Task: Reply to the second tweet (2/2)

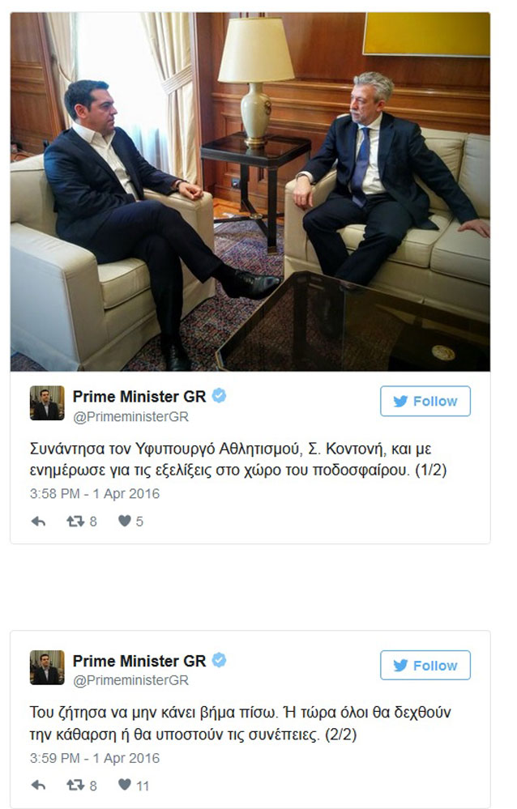Action: point(39,786)
